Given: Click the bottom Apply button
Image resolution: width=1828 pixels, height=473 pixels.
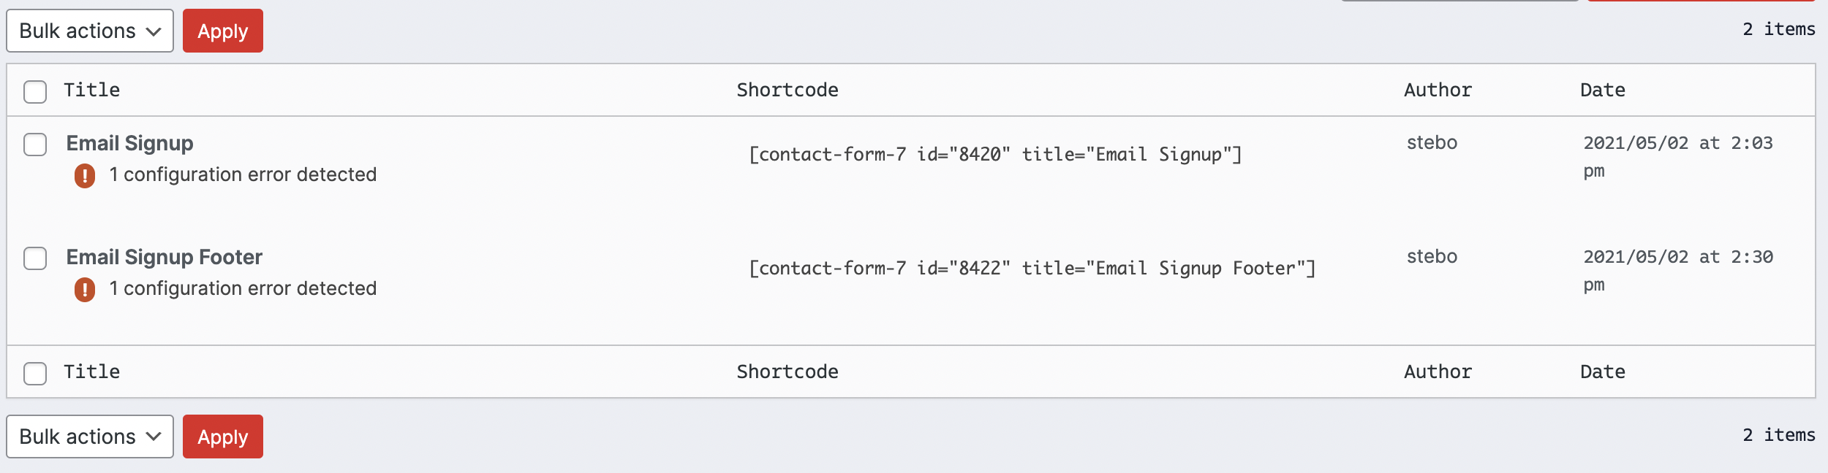Looking at the screenshot, I should click(x=223, y=437).
